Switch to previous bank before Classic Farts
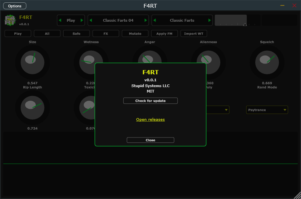Viewport: 301px width, 199px height. pos(155,20)
